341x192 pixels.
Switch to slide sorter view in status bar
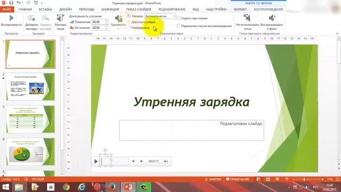(x=268, y=179)
